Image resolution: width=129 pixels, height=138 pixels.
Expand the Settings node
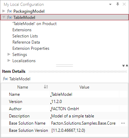pyautogui.click(x=9, y=54)
